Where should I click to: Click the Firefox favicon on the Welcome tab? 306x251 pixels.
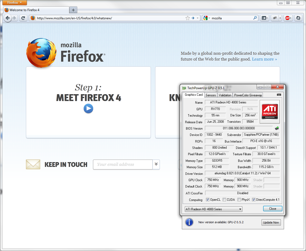point(7,10)
